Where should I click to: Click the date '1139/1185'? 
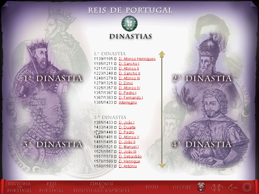[103, 59]
